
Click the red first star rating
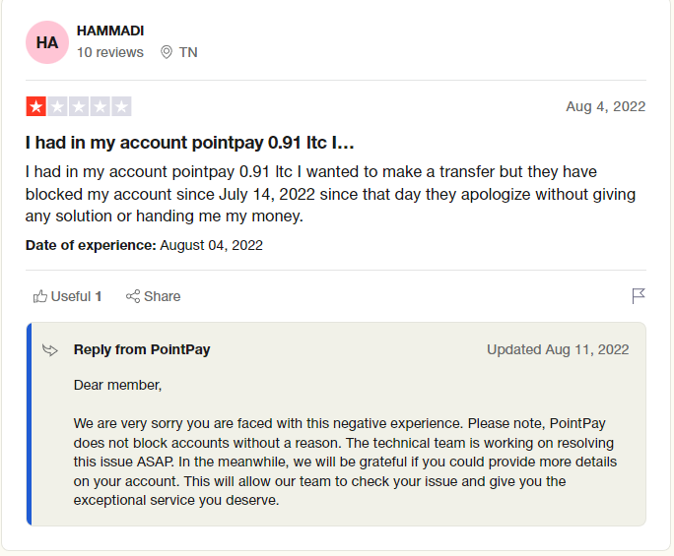click(x=36, y=106)
